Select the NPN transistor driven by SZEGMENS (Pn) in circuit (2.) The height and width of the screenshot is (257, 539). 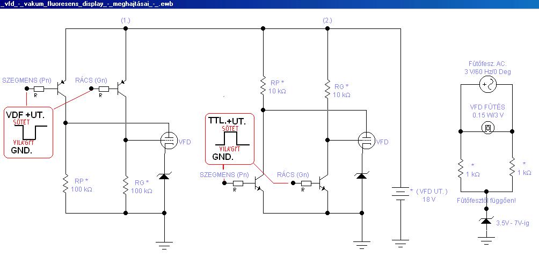[x=259, y=183]
